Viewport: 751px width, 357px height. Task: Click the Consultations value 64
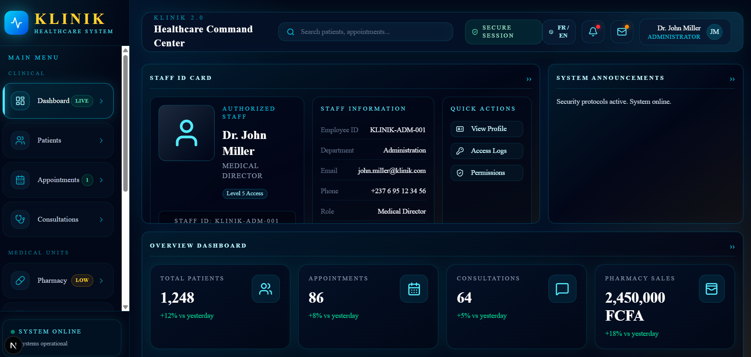pos(464,297)
